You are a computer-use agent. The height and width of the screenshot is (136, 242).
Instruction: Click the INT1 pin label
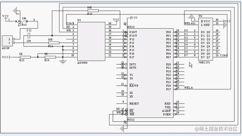click(133, 64)
